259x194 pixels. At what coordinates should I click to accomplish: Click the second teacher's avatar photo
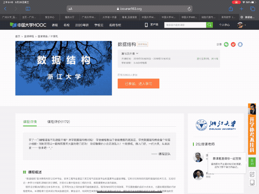tap(198, 175)
